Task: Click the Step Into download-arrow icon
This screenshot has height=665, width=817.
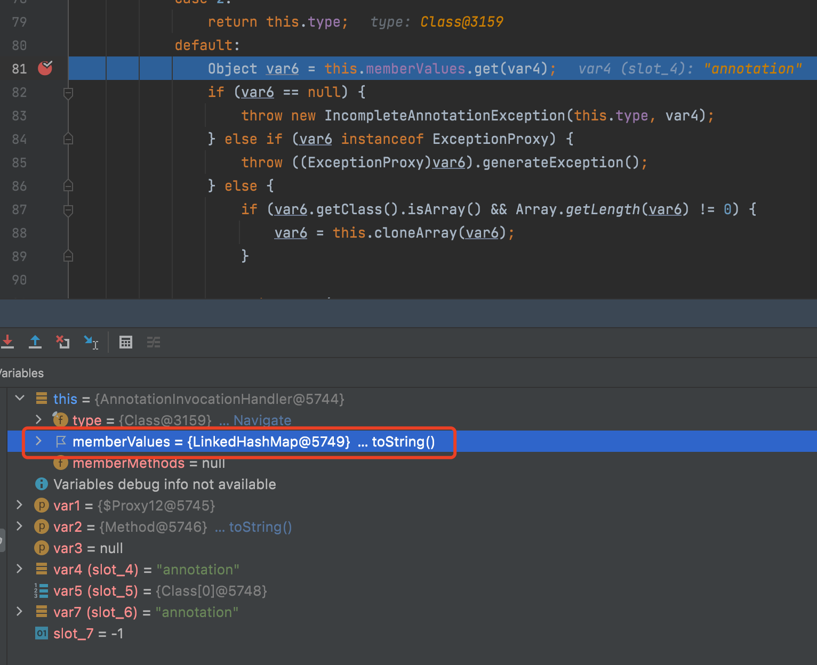Action: 7,342
